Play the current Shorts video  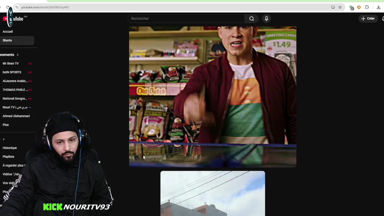pyautogui.click(x=213, y=97)
